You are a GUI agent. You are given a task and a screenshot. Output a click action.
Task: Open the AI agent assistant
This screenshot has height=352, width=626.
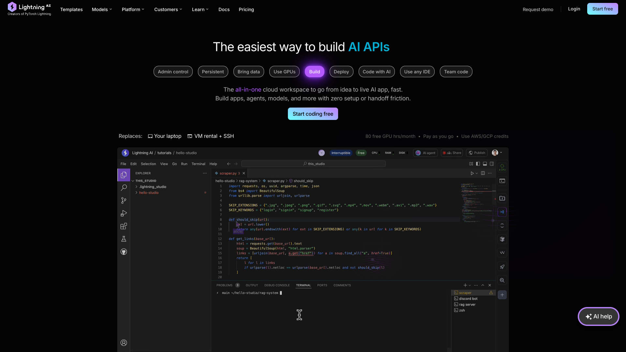[x=425, y=153]
